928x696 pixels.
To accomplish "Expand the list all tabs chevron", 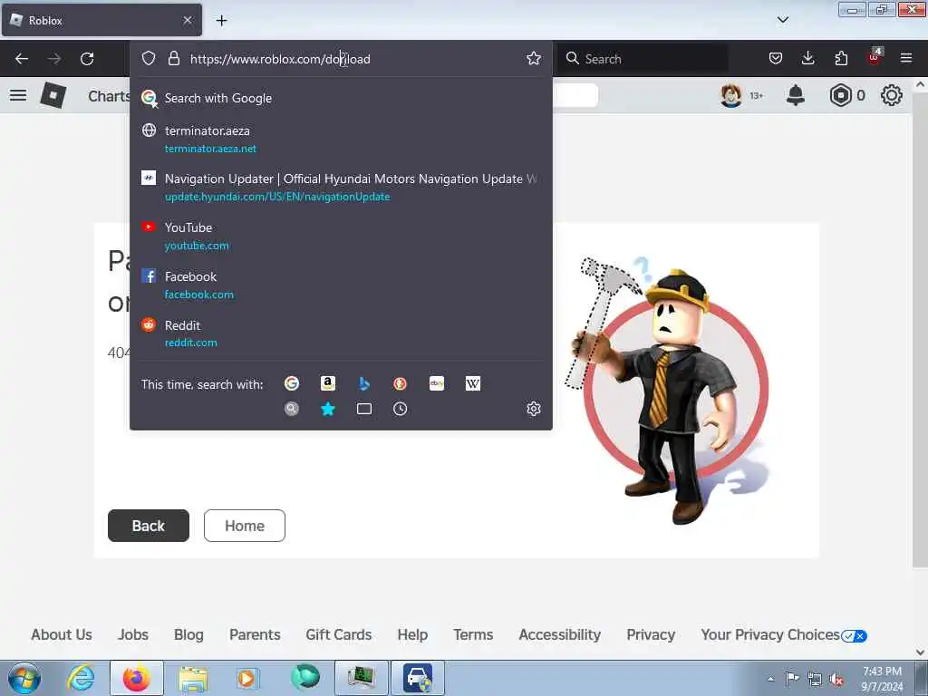I will (x=782, y=20).
